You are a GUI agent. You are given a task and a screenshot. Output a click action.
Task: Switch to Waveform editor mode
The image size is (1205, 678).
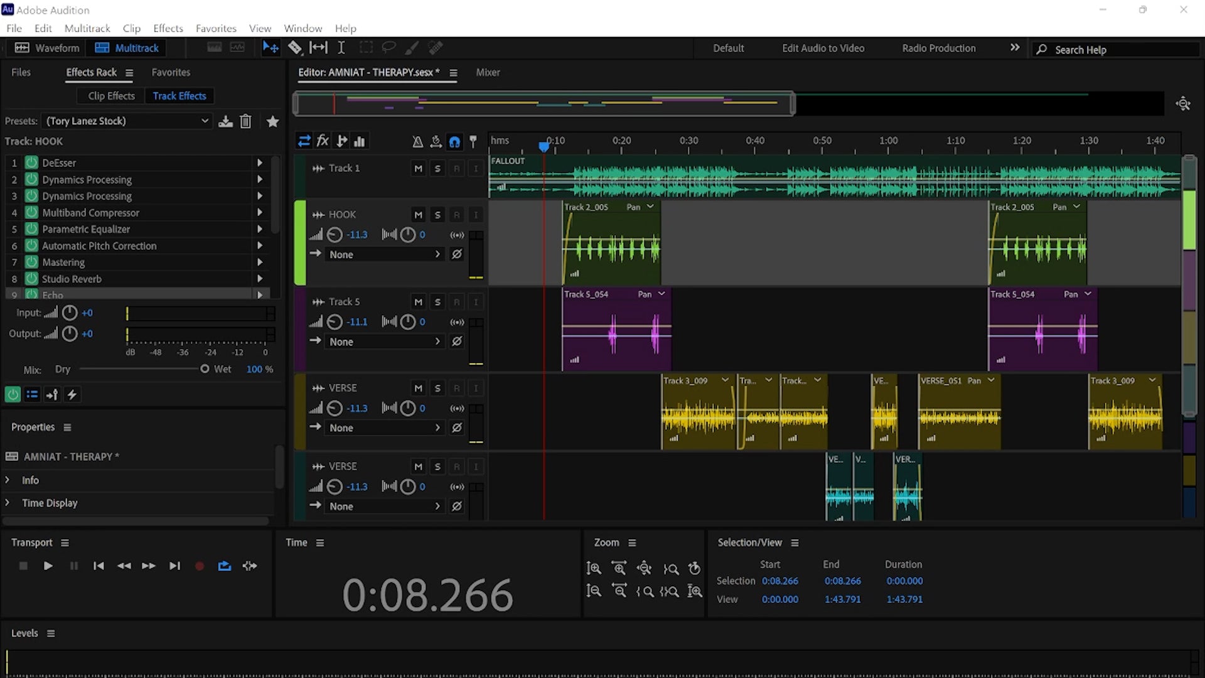click(48, 48)
